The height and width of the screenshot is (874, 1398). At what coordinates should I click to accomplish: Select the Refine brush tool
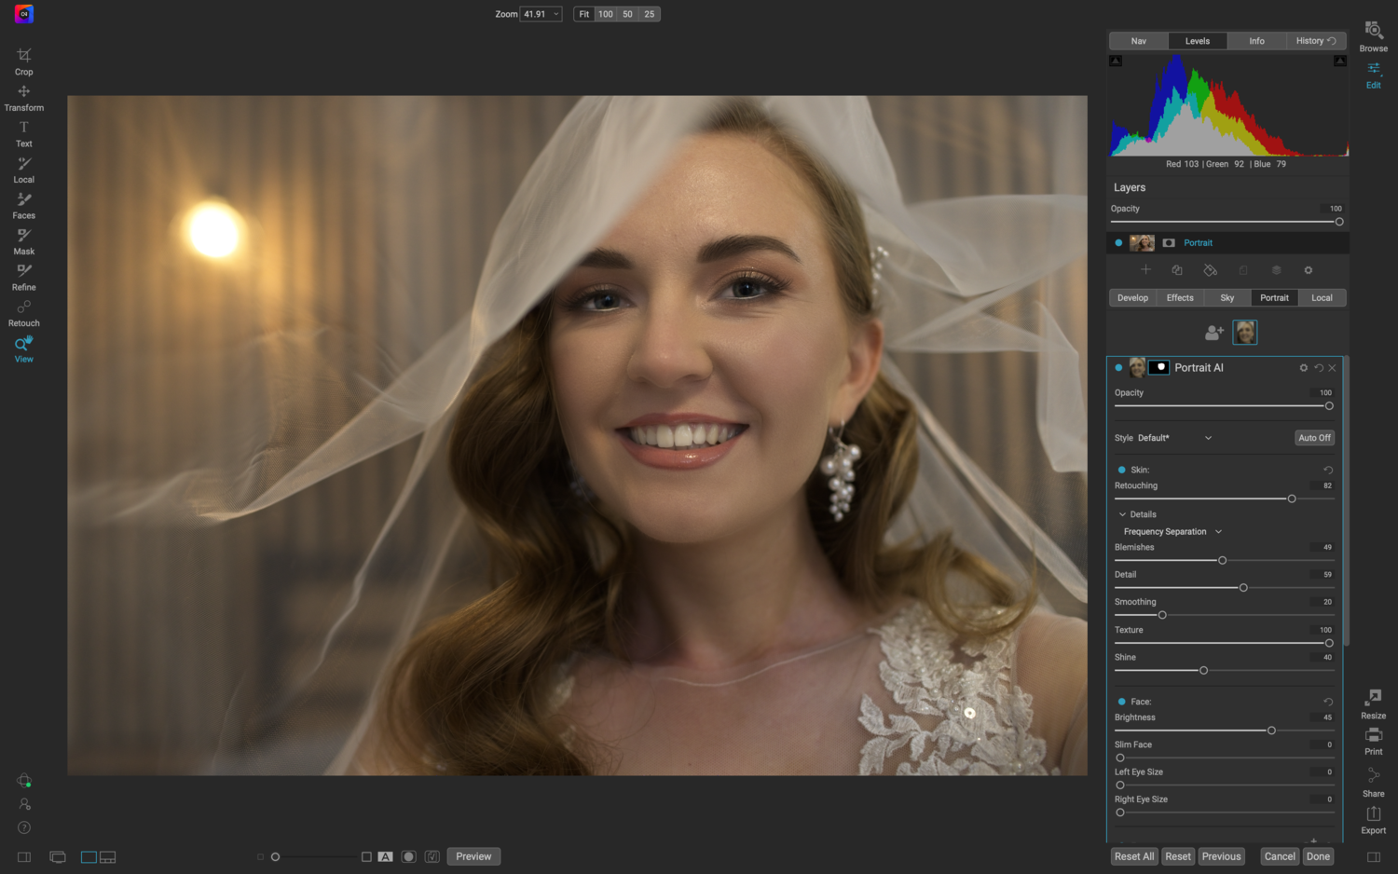(x=24, y=272)
